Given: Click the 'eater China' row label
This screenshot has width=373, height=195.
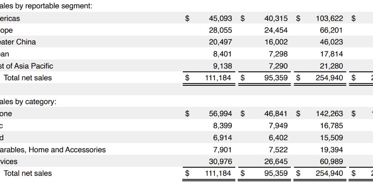Looking at the screenshot, I should (18, 42).
